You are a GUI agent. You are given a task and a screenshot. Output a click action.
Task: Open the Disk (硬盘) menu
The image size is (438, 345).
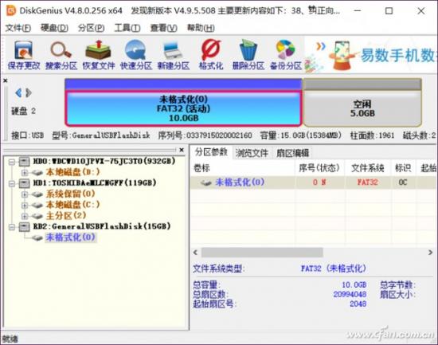[x=54, y=28]
